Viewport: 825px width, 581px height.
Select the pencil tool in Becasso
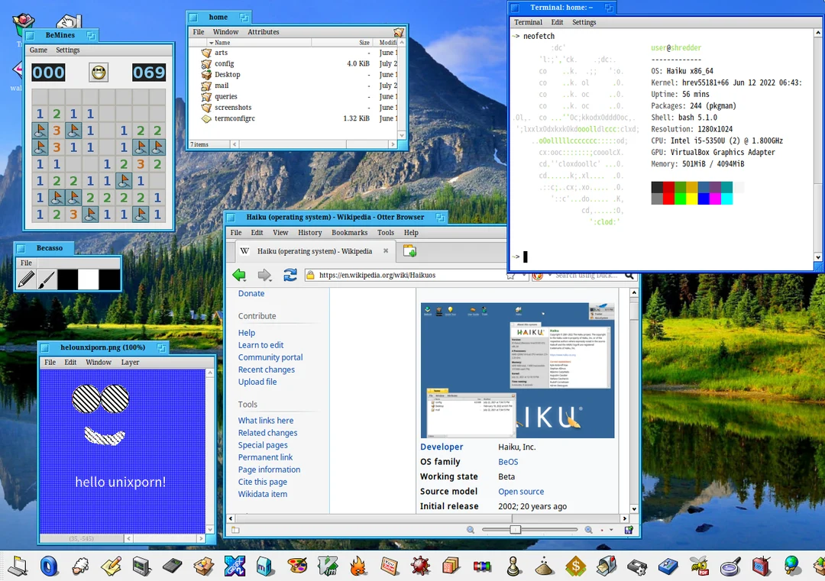(27, 279)
